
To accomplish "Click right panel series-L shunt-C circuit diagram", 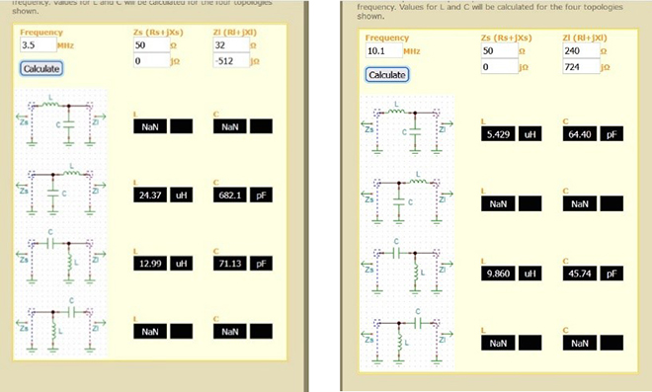I will tap(407, 129).
